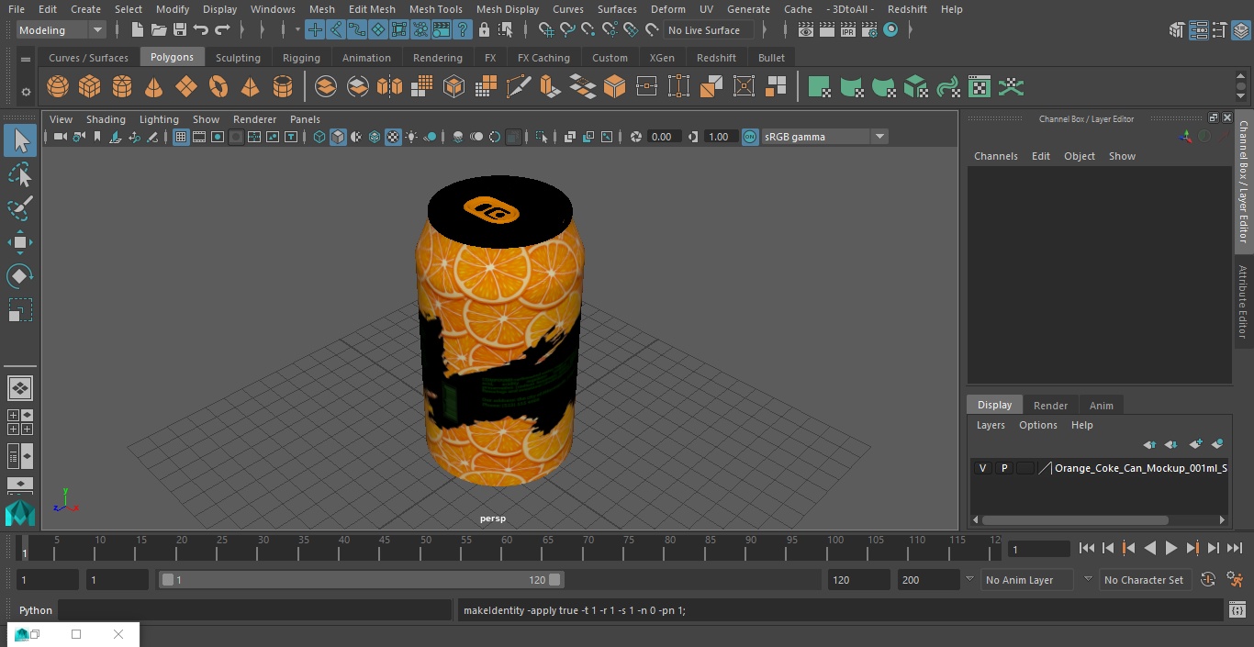Screen dimensions: 1254x647
Task: Select the Multi-Cut knife tool icon
Action: tap(519, 87)
